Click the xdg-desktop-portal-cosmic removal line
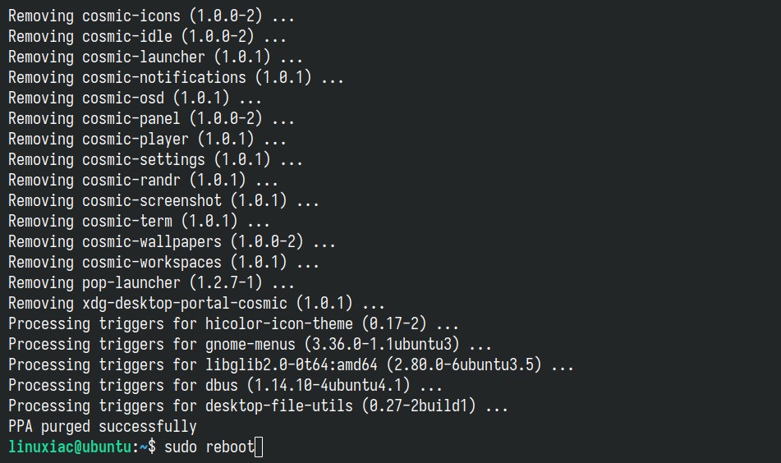 tap(197, 304)
